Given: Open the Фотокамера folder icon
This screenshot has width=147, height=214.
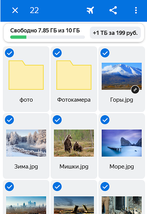Looking at the screenshot, I should [x=74, y=75].
